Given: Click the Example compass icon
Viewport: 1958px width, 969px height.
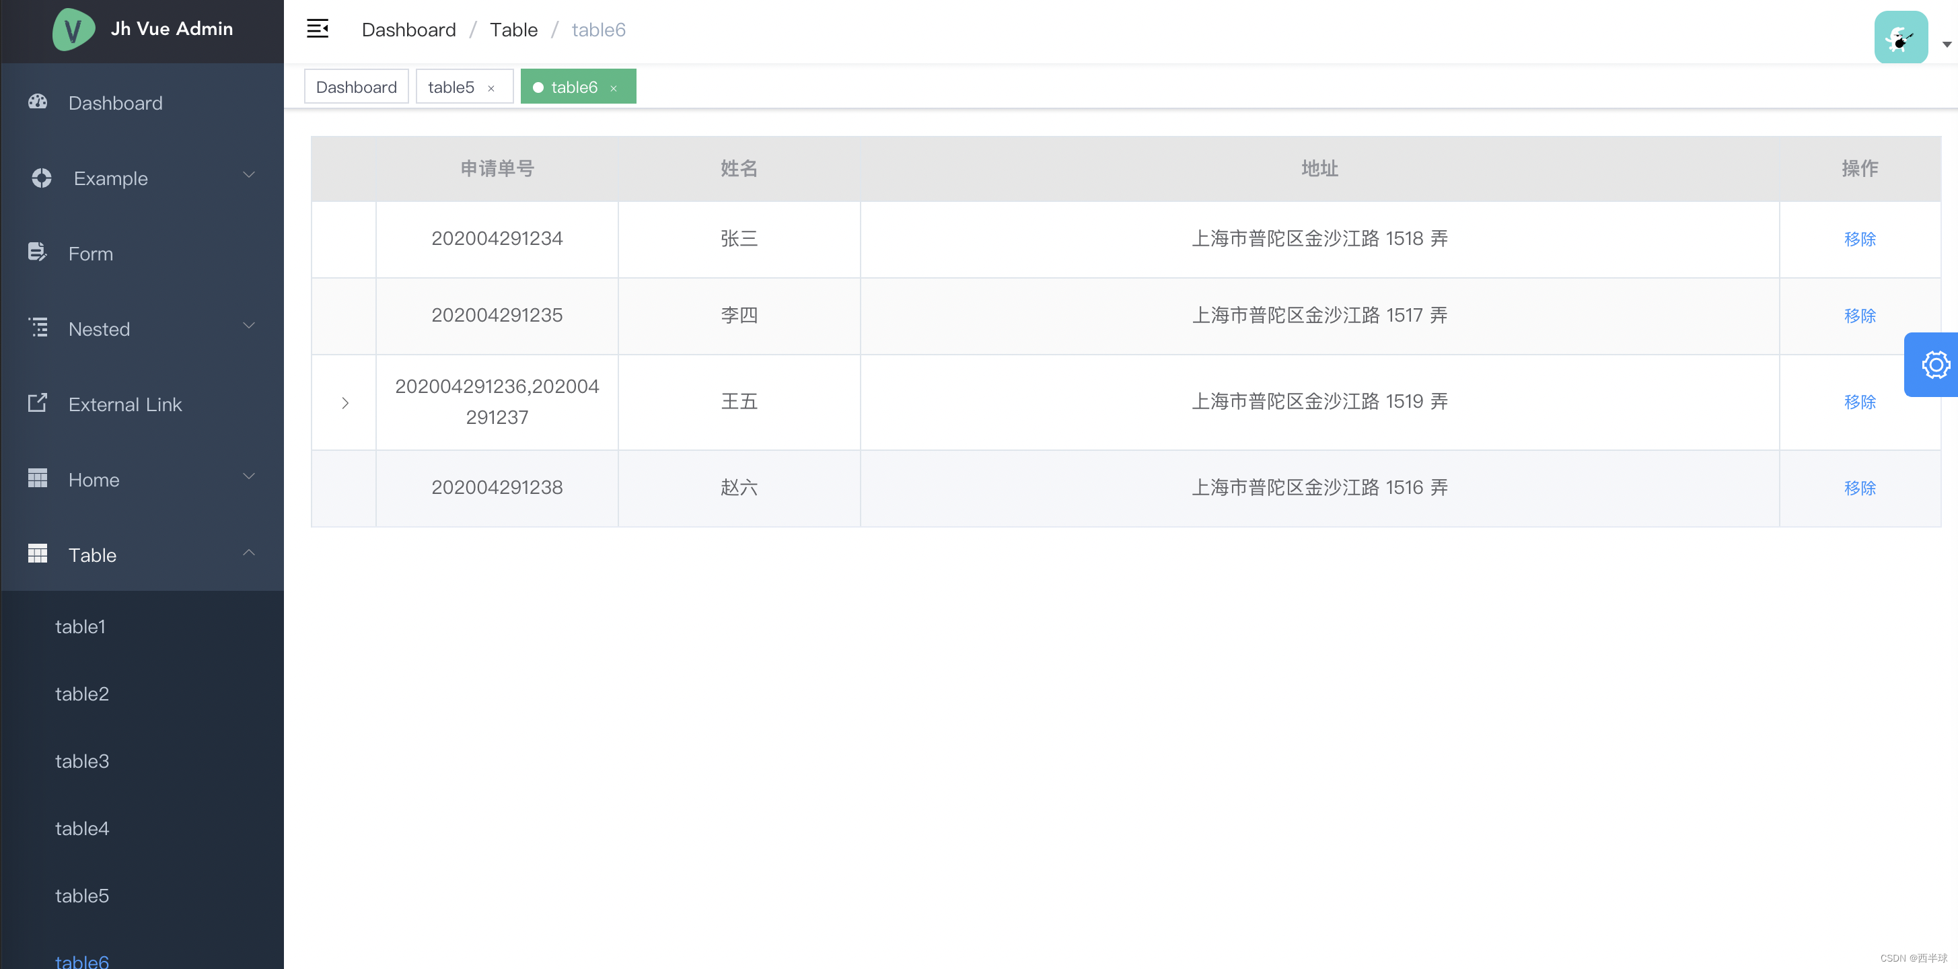Looking at the screenshot, I should click(42, 178).
